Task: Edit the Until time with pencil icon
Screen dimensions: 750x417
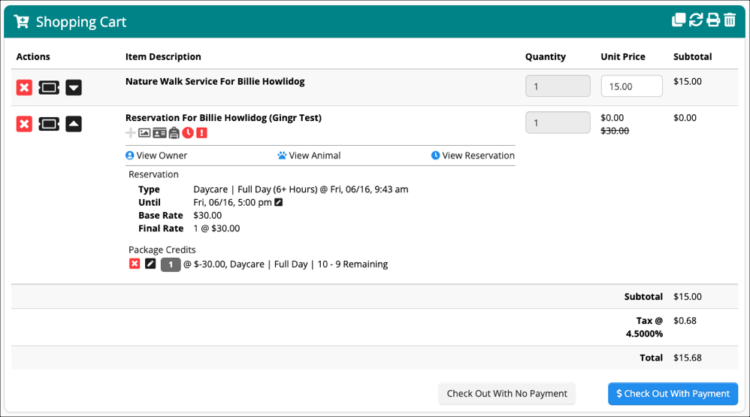Action: [x=278, y=202]
